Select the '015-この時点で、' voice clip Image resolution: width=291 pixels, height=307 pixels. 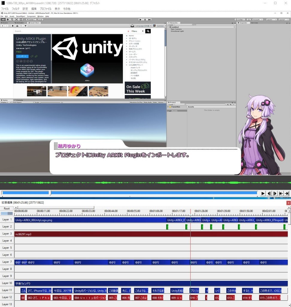click(270, 298)
